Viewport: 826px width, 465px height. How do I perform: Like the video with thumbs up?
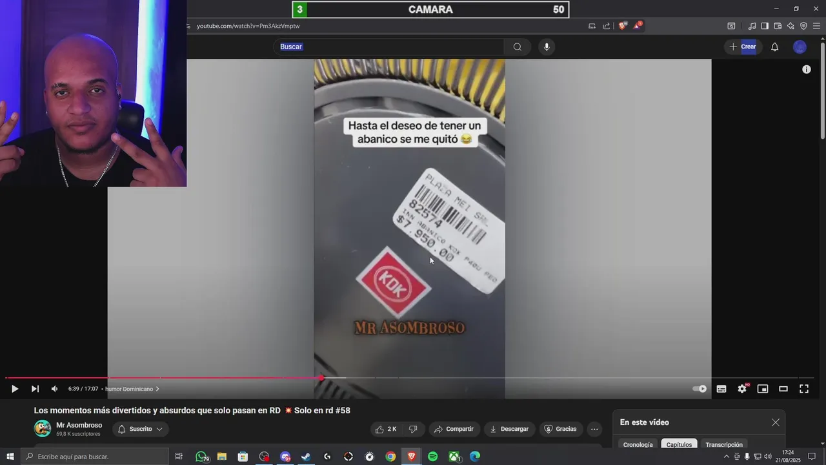(x=387, y=429)
